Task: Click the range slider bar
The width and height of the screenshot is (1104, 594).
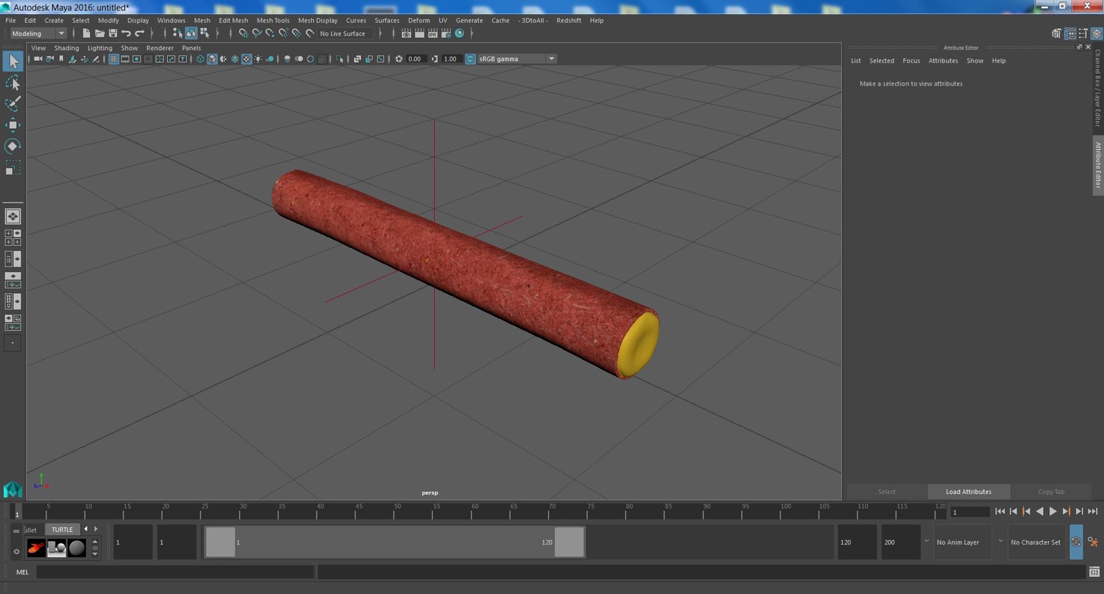Action: pos(394,542)
